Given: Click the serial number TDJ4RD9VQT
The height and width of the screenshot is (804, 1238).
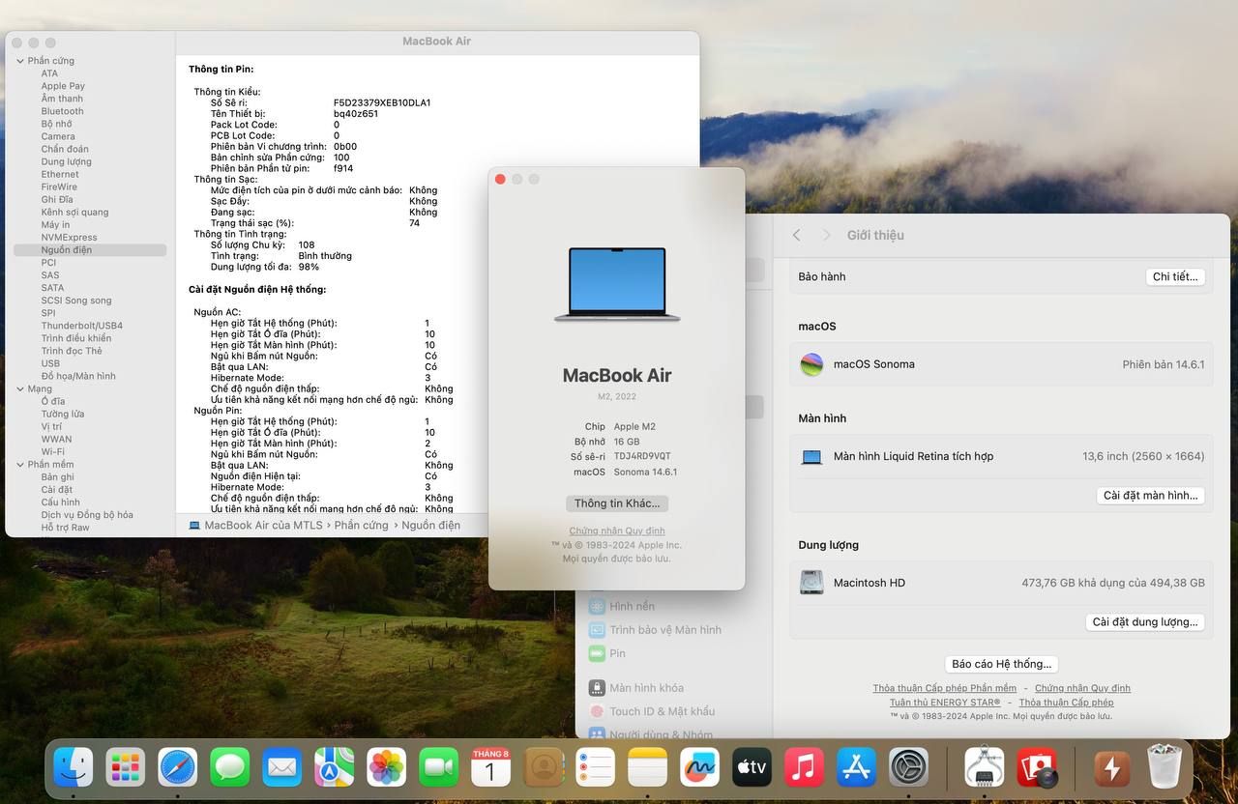Looking at the screenshot, I should pos(642,456).
